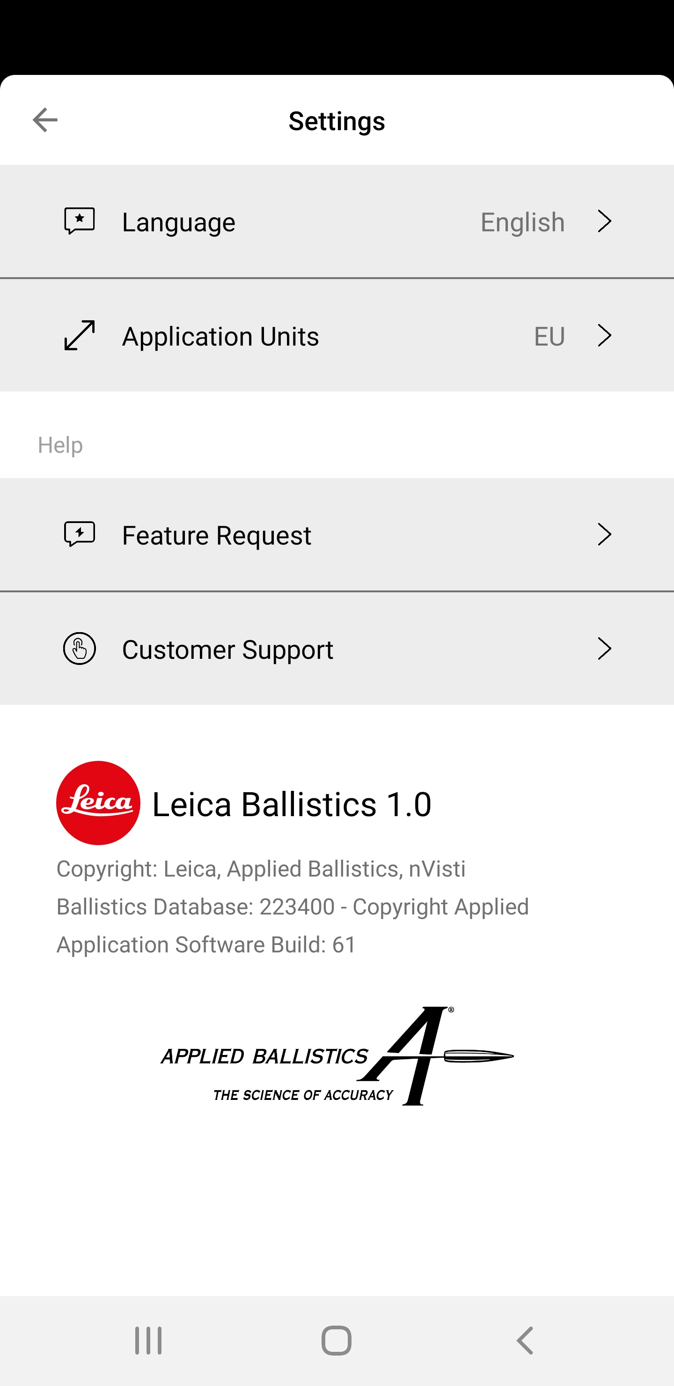Tap the Applied Ballistics logo image

pyautogui.click(x=337, y=1055)
